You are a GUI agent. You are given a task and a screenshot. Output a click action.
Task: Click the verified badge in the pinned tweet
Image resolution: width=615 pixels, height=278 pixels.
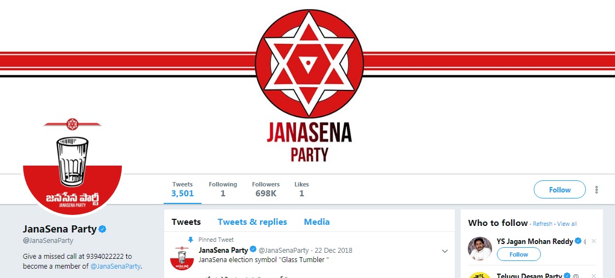pyautogui.click(x=253, y=250)
